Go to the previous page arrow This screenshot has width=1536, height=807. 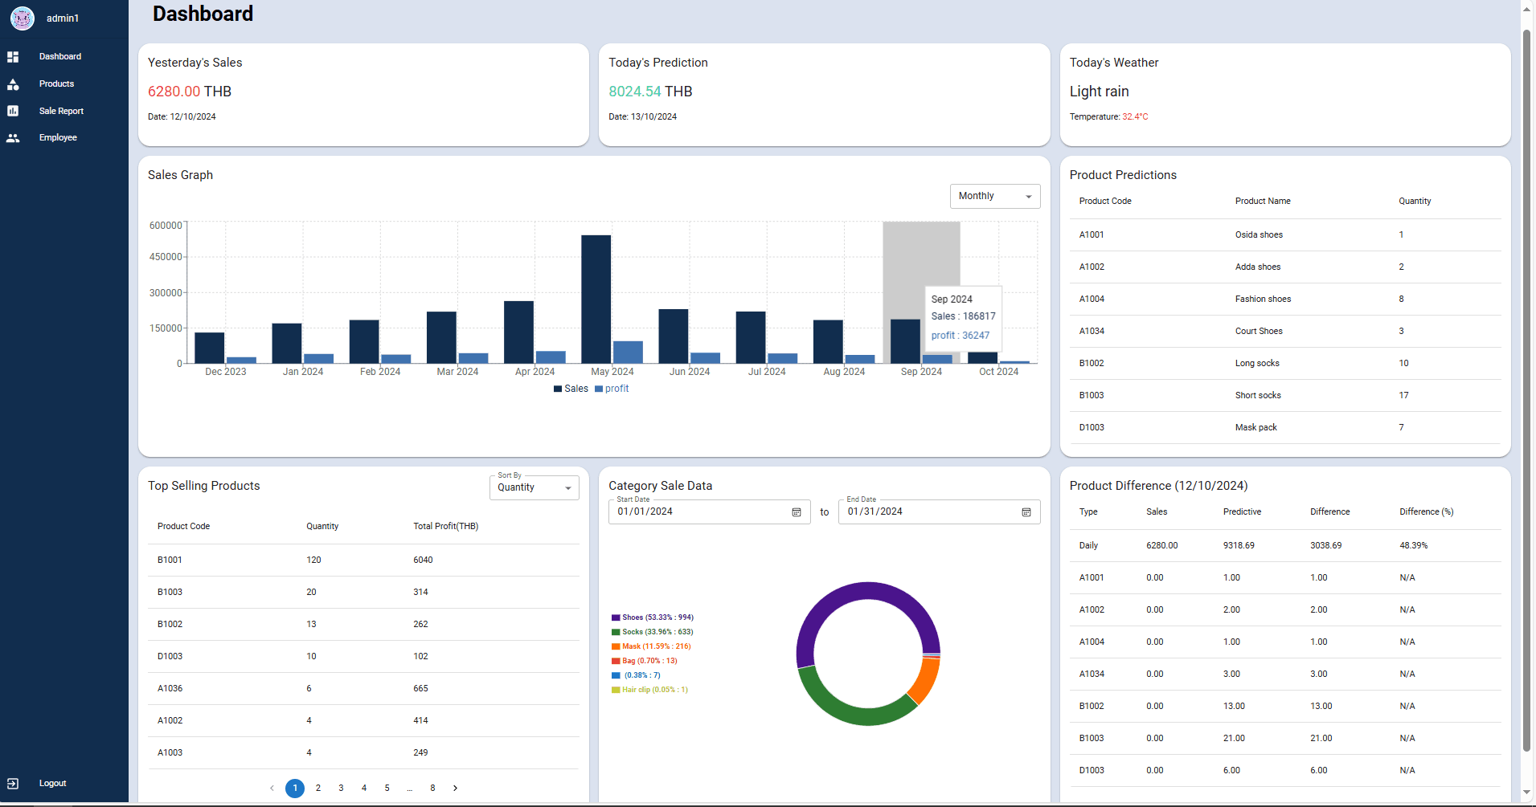[272, 789]
